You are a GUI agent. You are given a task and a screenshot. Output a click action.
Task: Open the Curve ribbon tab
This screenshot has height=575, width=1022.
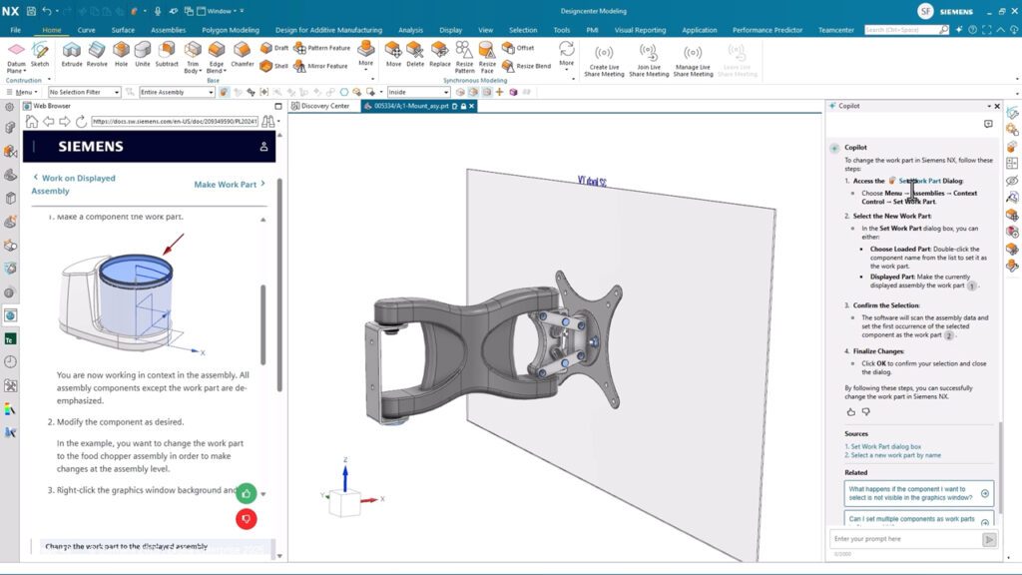86,30
